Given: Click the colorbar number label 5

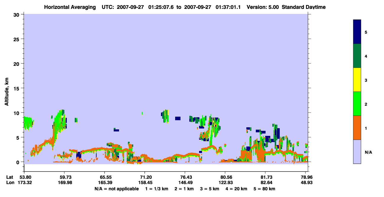Looking at the screenshot, I should click(x=366, y=32).
